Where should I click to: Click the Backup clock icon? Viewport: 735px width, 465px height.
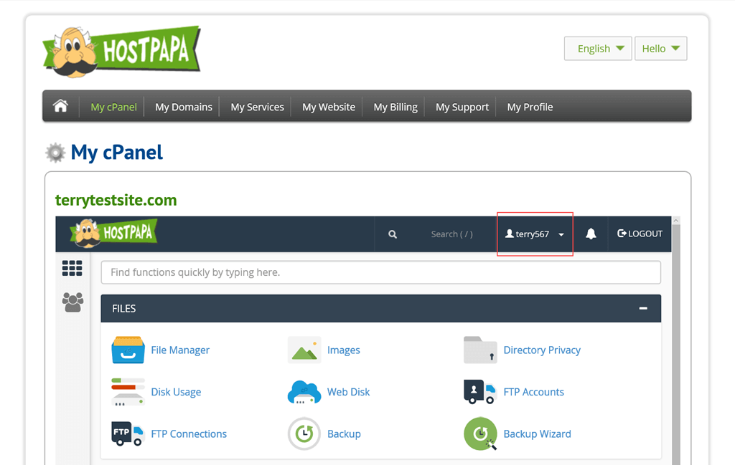(x=304, y=433)
